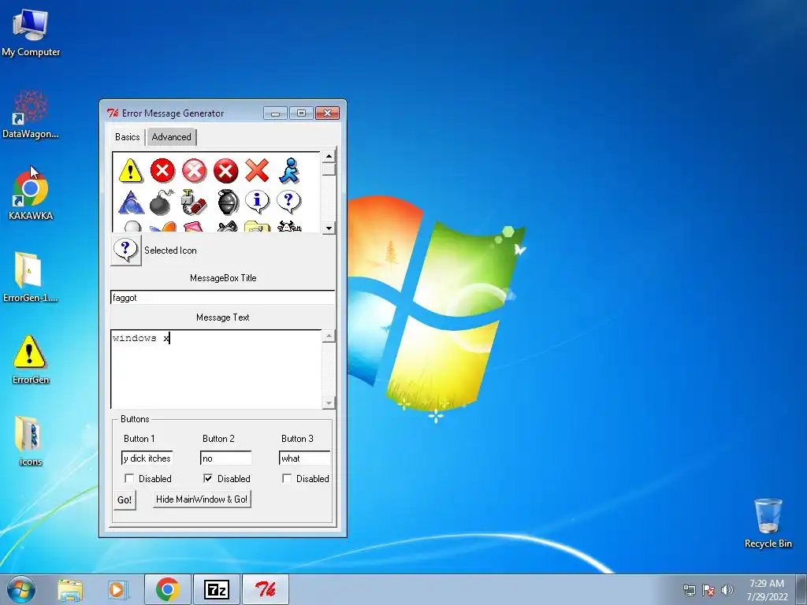Viewport: 807px width, 605px height.
Task: Choose the pale pink error circle icon
Action: (194, 171)
